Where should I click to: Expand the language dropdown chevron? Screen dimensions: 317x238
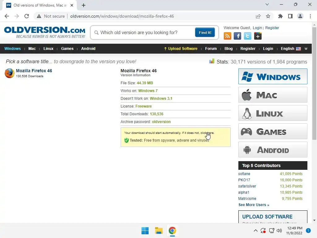click(x=306, y=49)
